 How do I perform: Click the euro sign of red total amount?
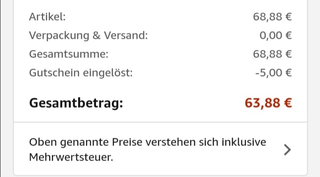288,103
